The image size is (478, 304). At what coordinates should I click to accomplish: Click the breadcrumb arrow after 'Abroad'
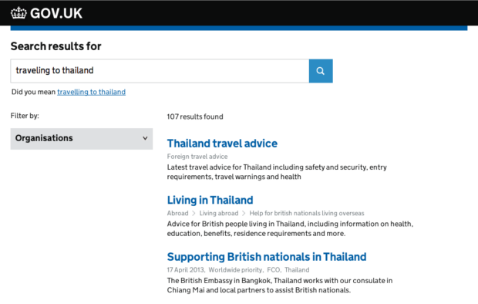pos(194,213)
